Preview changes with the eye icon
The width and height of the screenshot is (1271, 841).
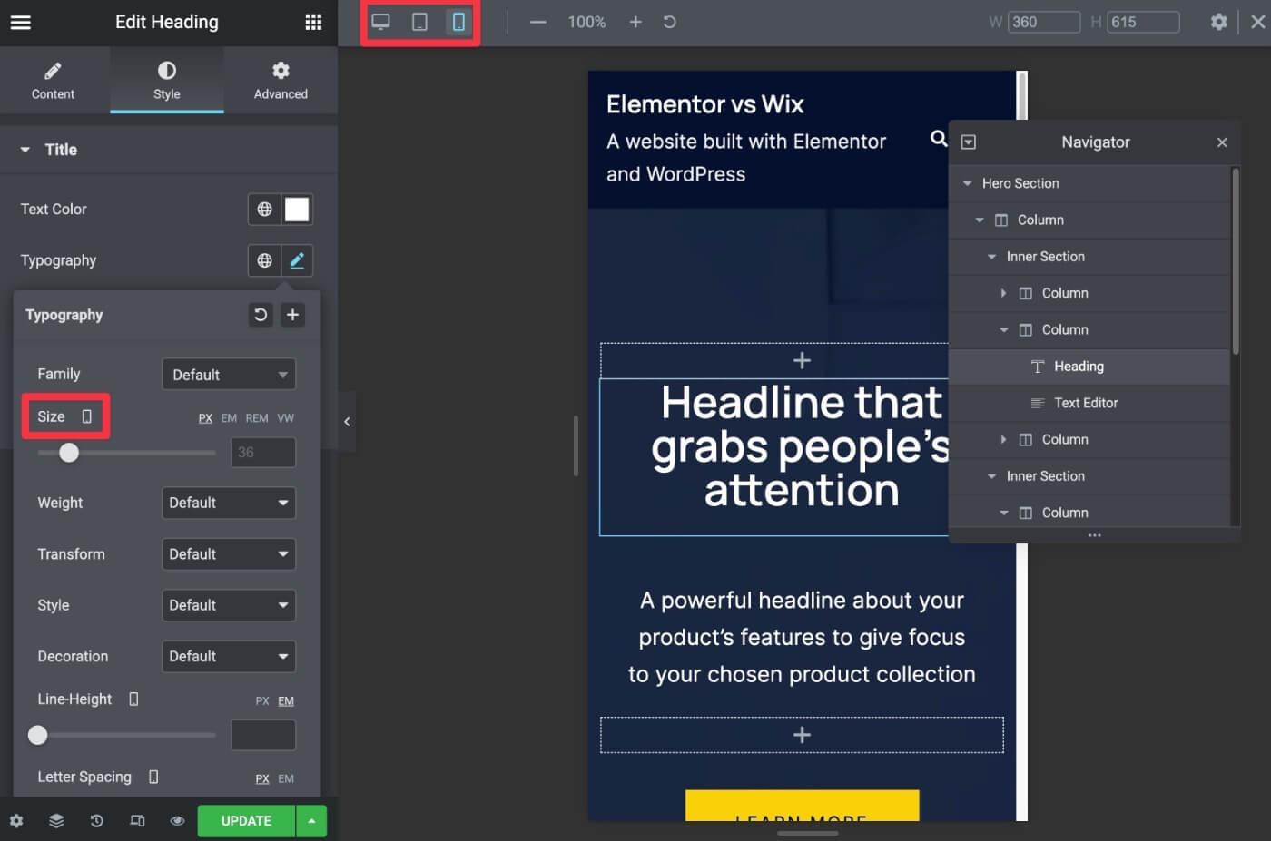click(x=177, y=821)
